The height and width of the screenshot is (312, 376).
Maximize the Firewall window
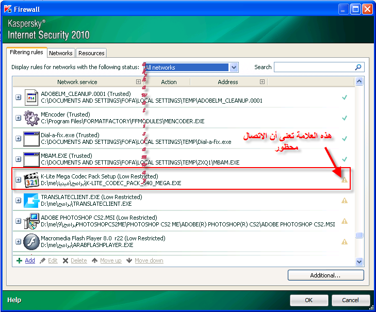click(355, 10)
